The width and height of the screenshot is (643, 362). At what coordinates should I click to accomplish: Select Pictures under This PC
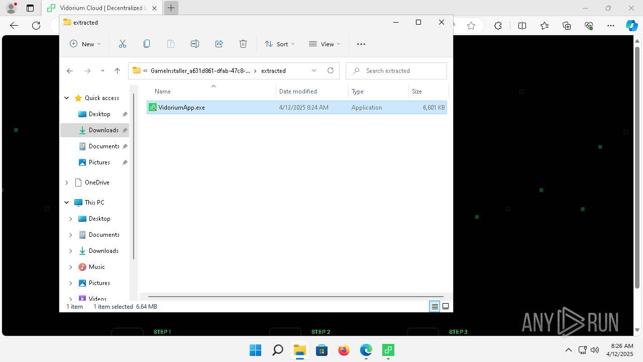[94, 283]
